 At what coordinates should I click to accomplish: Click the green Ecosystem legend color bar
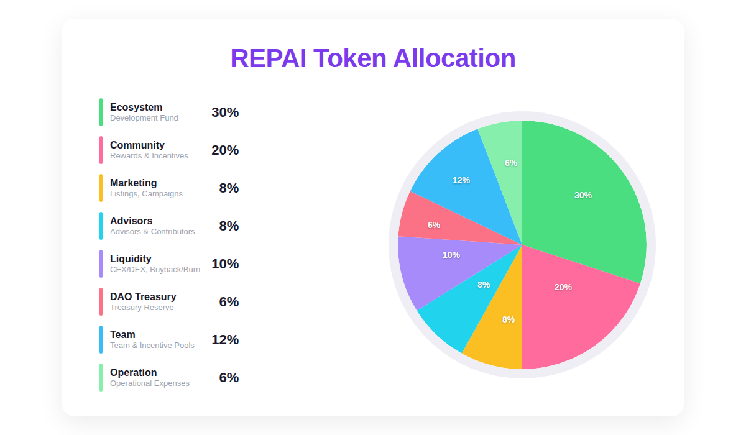(101, 112)
